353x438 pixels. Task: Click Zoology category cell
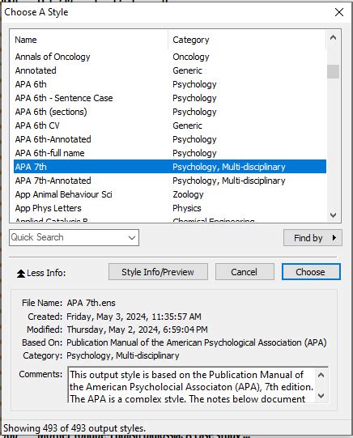[188, 194]
